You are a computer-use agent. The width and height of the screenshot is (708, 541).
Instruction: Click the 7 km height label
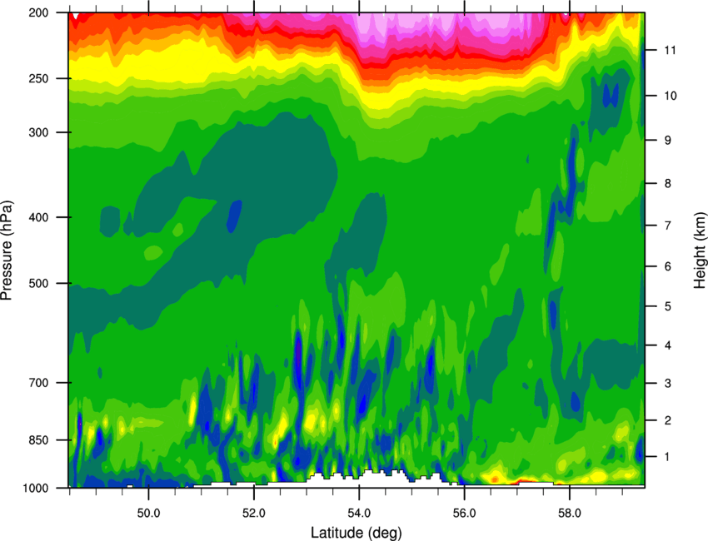pyautogui.click(x=668, y=226)
